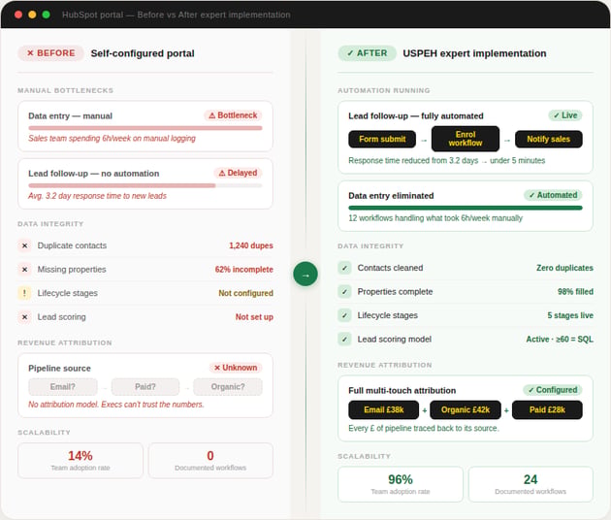Screen dimensions: 611x520
Task: Click 'Every £ of pipeline traced back to its source.'
Action: point(424,428)
